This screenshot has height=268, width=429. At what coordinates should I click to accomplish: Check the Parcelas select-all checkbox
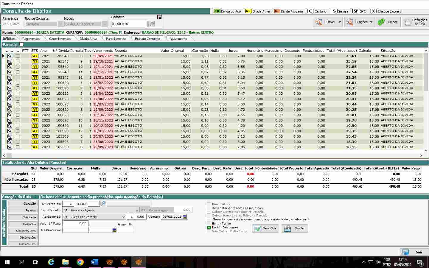21,44
